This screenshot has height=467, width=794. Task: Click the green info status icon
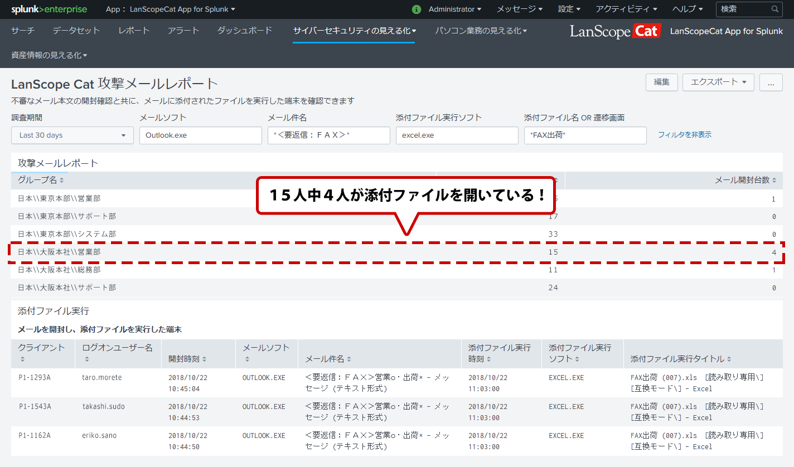[417, 9]
